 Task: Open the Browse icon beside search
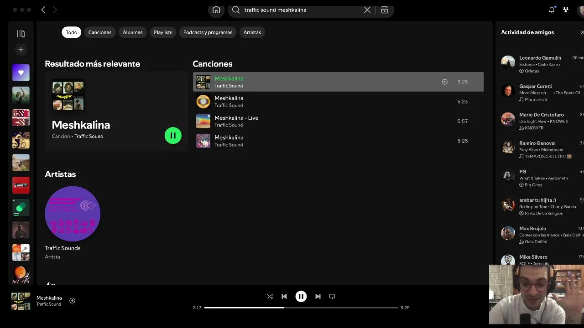coord(385,10)
